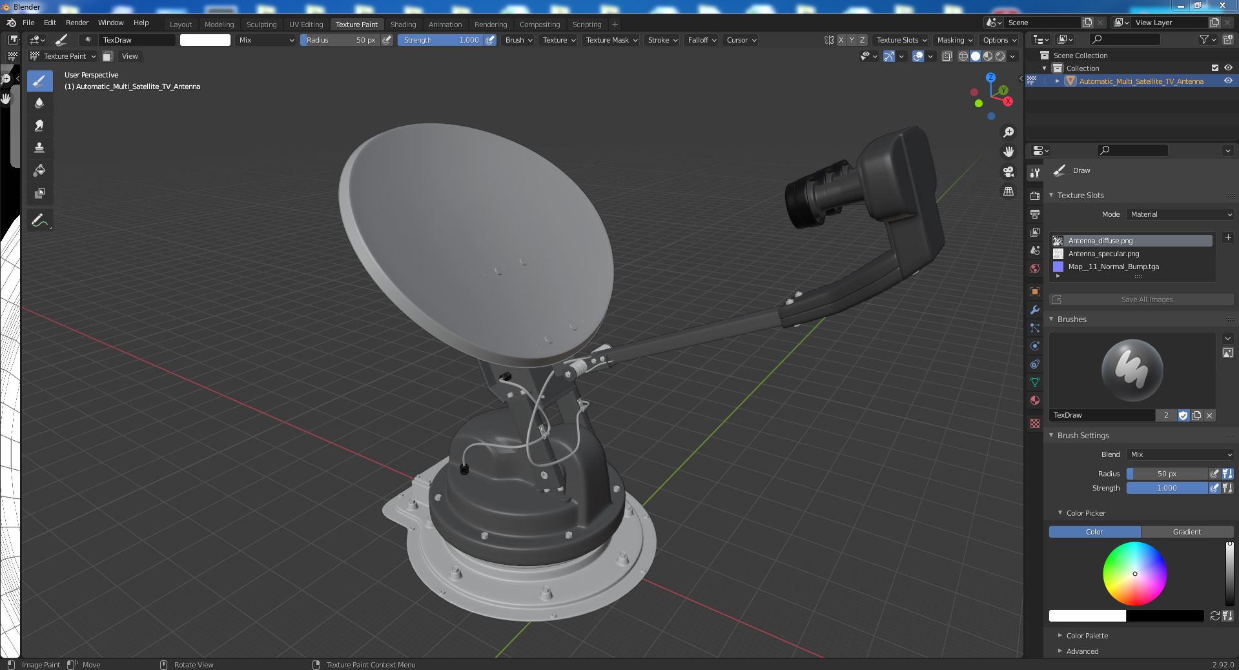Image resolution: width=1239 pixels, height=670 pixels.
Task: Switch to the Sculpting workspace tab
Action: coord(261,25)
